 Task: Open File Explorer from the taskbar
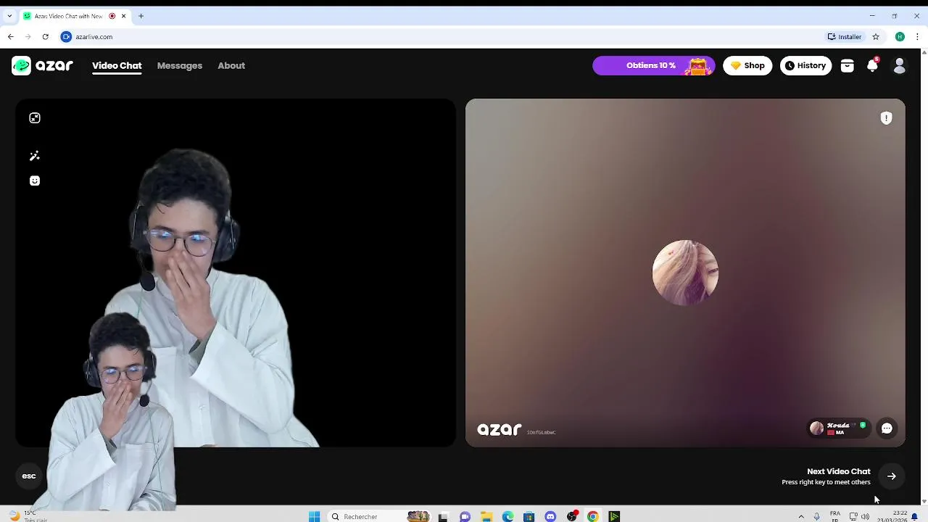pyautogui.click(x=486, y=516)
